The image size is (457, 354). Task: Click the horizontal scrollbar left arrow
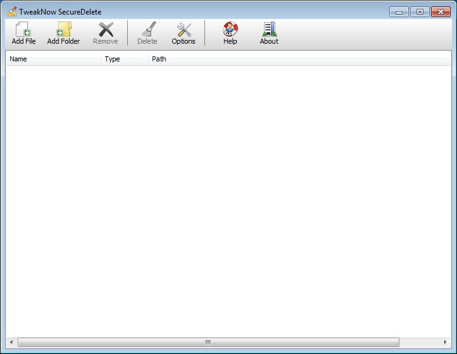(11, 342)
